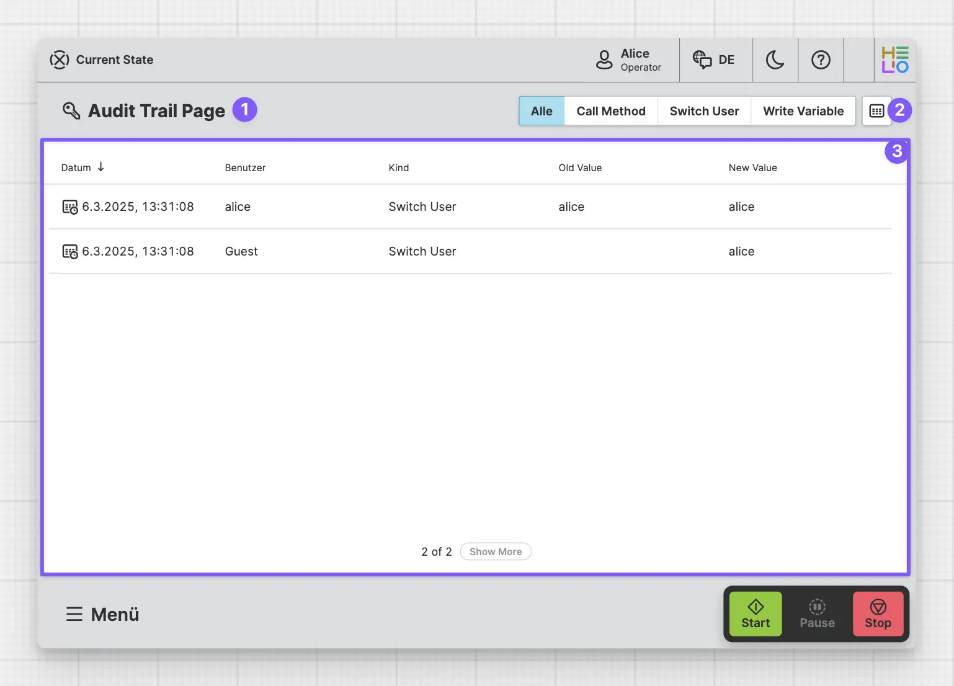954x686 pixels.
Task: Click the timestamp icon in alice row
Action: click(70, 207)
